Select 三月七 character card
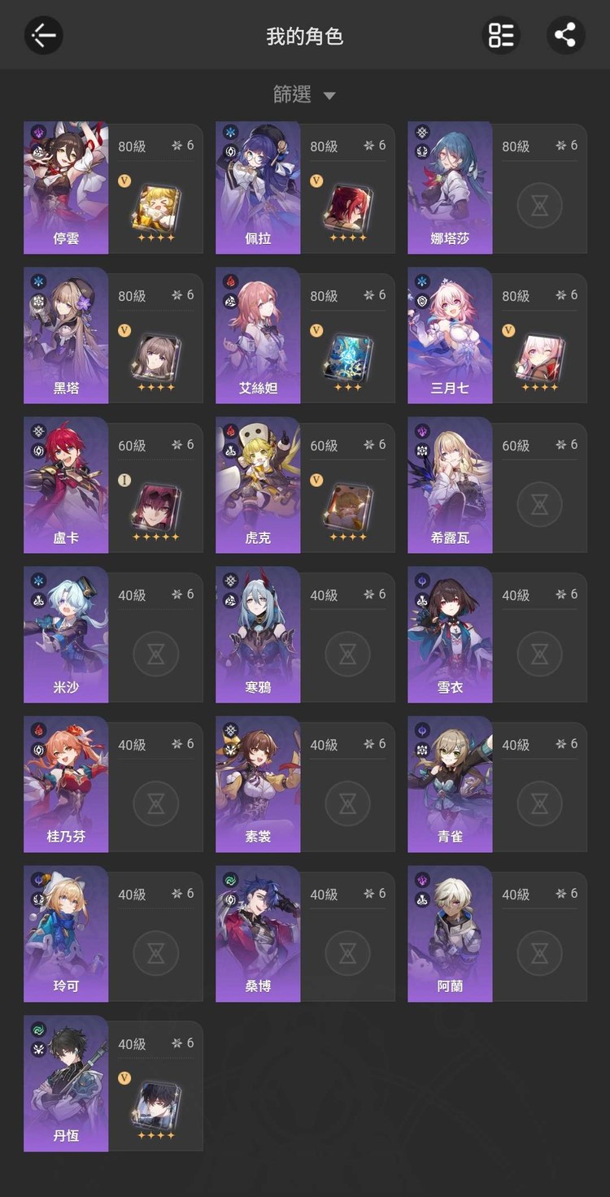Screen dimensions: 610x1197 click(497, 337)
